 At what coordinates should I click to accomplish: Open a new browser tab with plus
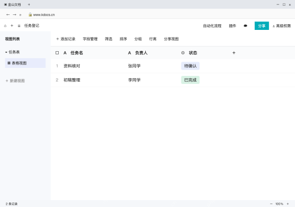[x=29, y=5]
